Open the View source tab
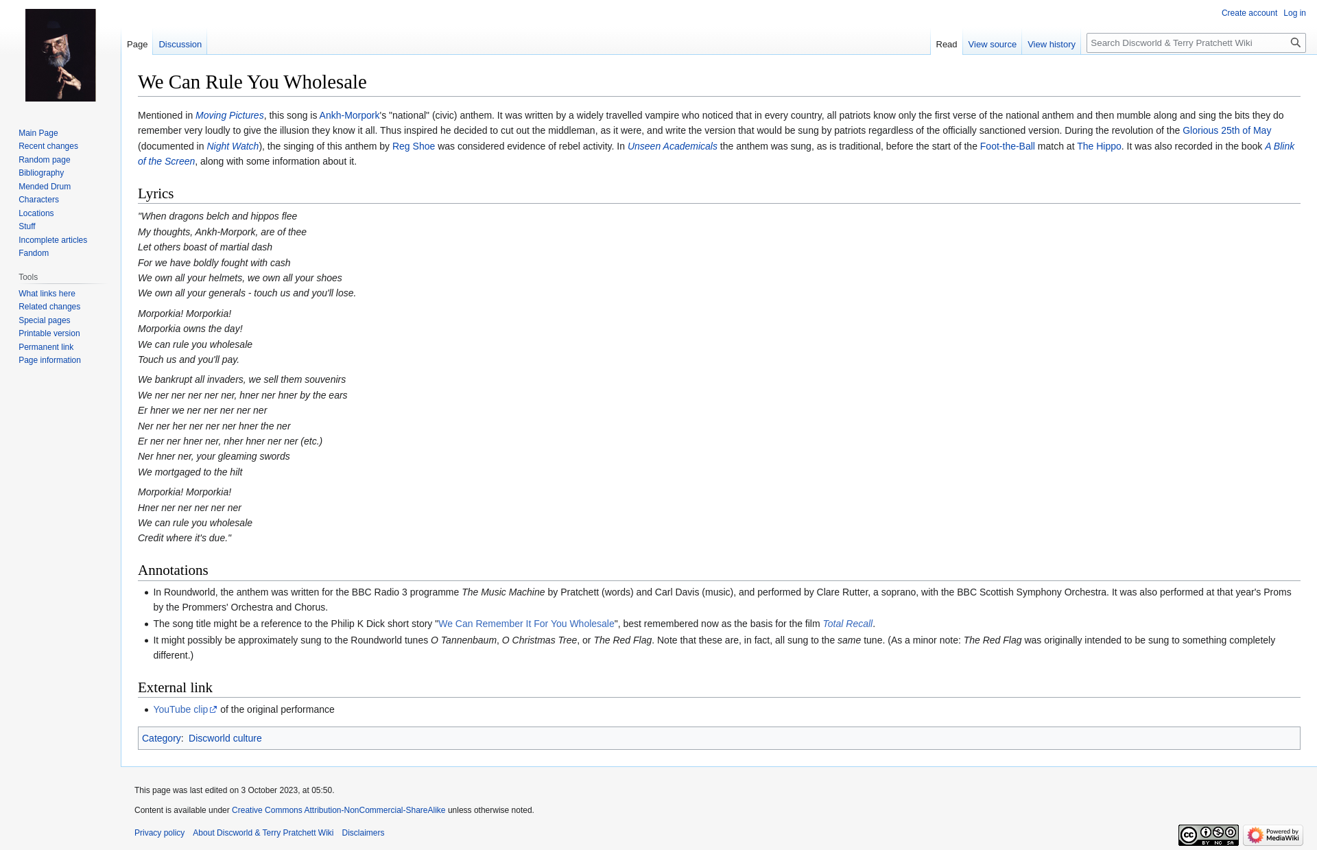Image resolution: width=1317 pixels, height=850 pixels. click(992, 44)
